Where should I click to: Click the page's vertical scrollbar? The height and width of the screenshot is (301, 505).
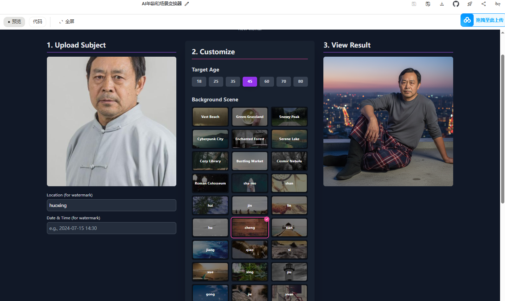click(503, 129)
